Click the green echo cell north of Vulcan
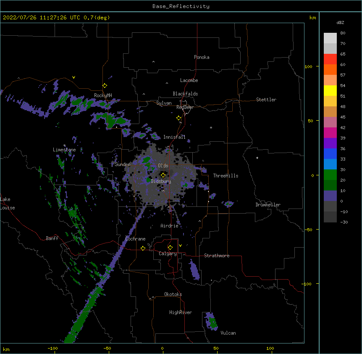The image size is (362, 354). click(212, 322)
